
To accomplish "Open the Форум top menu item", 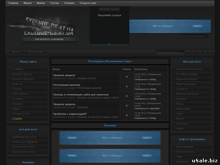I will (x=27, y=3).
